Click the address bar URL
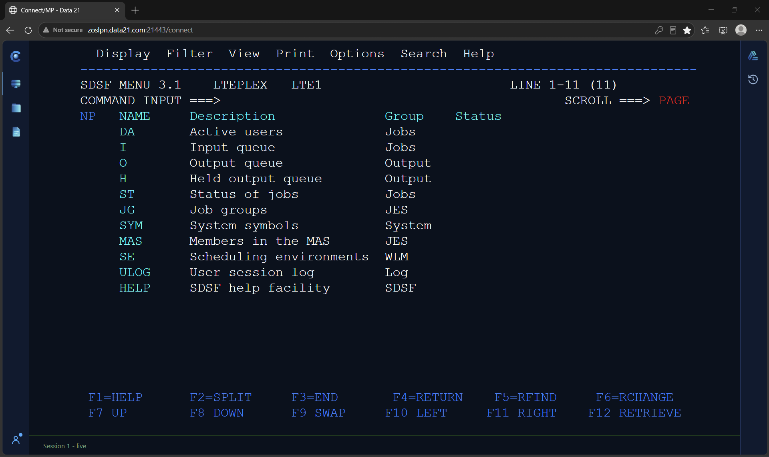 [x=140, y=30]
